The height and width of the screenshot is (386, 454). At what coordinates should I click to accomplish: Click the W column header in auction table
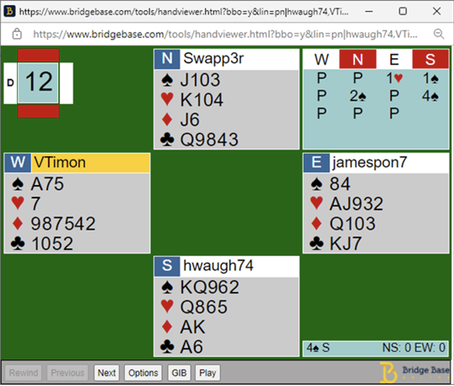point(321,60)
